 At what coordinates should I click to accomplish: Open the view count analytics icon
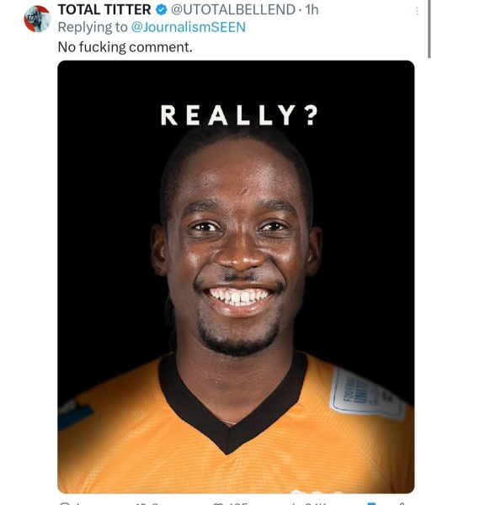[x=294, y=503]
